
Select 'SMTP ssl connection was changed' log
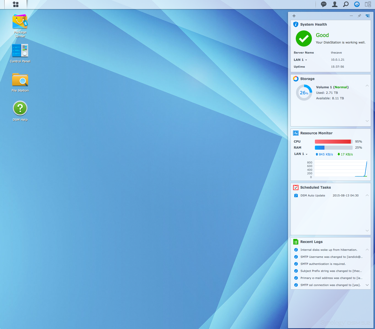(330, 285)
